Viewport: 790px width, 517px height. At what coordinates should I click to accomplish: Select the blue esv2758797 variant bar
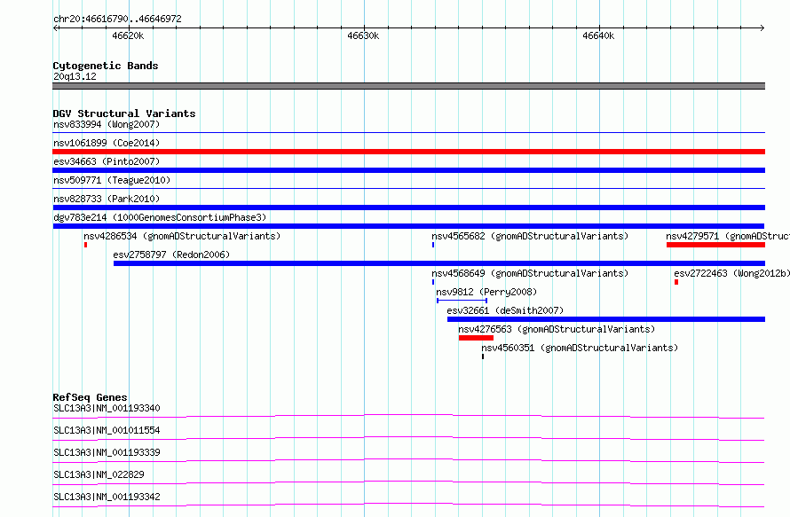[x=439, y=263]
